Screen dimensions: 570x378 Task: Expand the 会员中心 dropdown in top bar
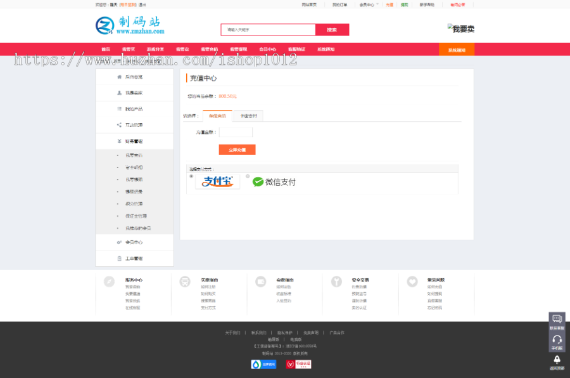pyautogui.click(x=369, y=4)
